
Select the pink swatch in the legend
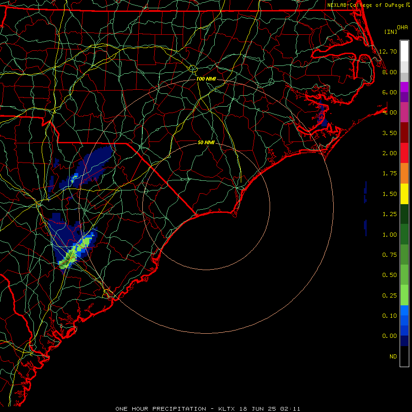tap(404, 113)
